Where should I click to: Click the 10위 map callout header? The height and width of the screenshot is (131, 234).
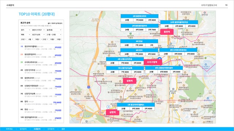[x=179, y=22]
